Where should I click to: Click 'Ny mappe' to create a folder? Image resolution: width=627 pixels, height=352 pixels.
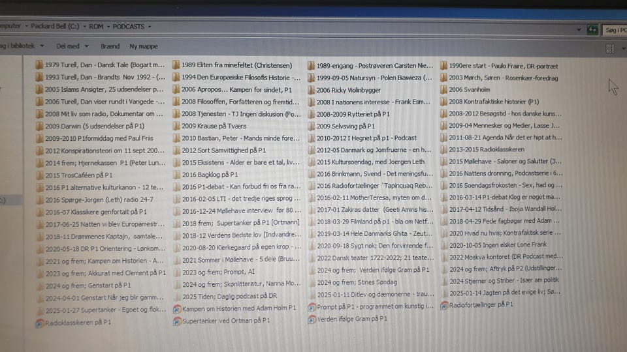pos(144,46)
